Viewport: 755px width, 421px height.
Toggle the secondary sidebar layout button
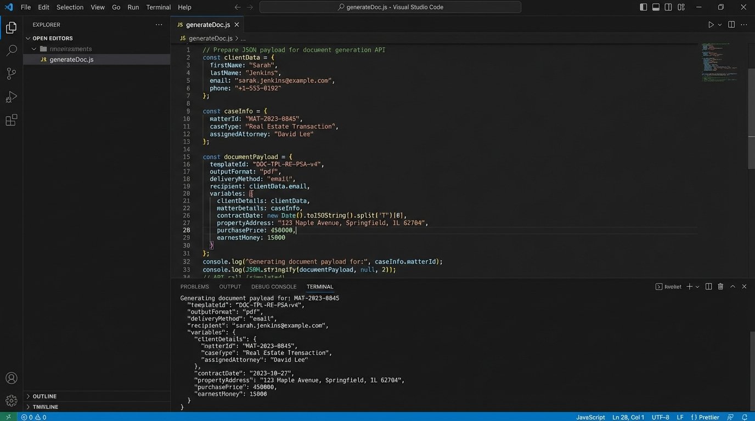(x=668, y=7)
